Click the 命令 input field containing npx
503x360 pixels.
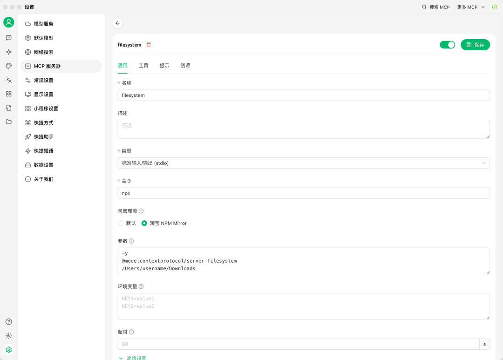(x=303, y=193)
